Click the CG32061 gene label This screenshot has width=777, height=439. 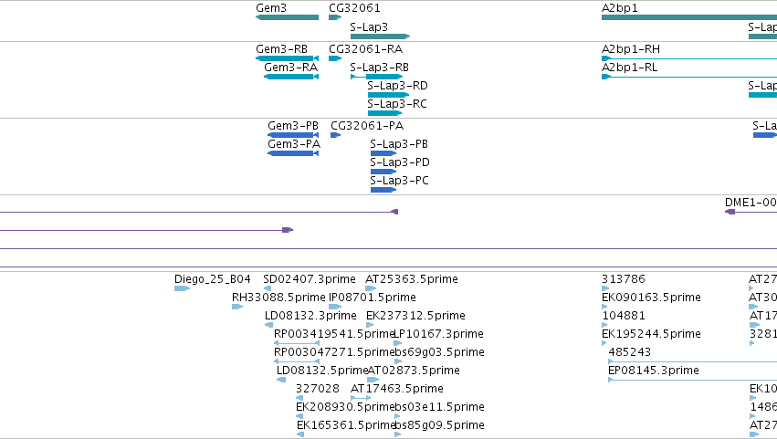[x=354, y=8]
